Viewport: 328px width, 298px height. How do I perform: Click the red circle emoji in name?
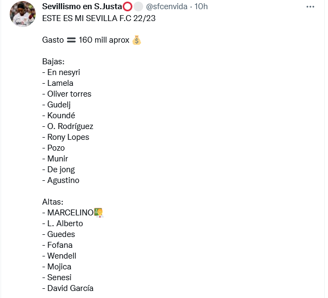128,6
